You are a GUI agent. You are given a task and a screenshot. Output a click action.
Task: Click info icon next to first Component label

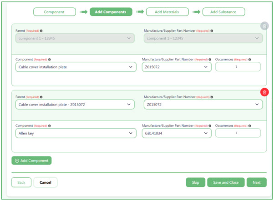[x=50, y=60]
